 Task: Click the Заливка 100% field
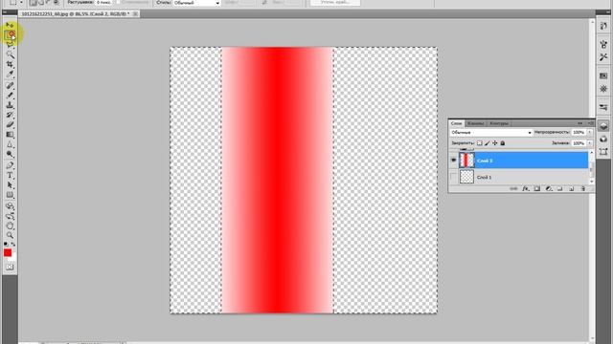[579, 143]
